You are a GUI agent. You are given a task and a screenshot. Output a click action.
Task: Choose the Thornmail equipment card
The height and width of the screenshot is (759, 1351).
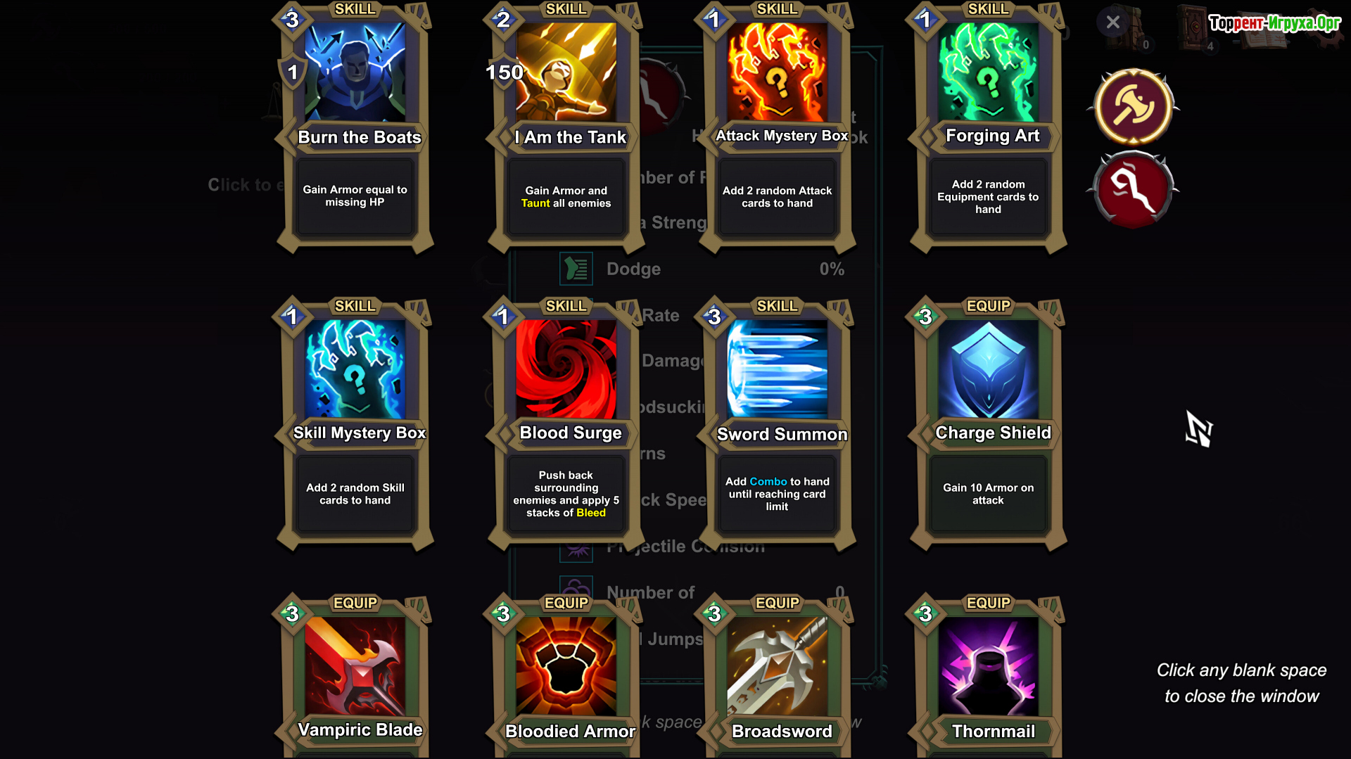(x=988, y=677)
